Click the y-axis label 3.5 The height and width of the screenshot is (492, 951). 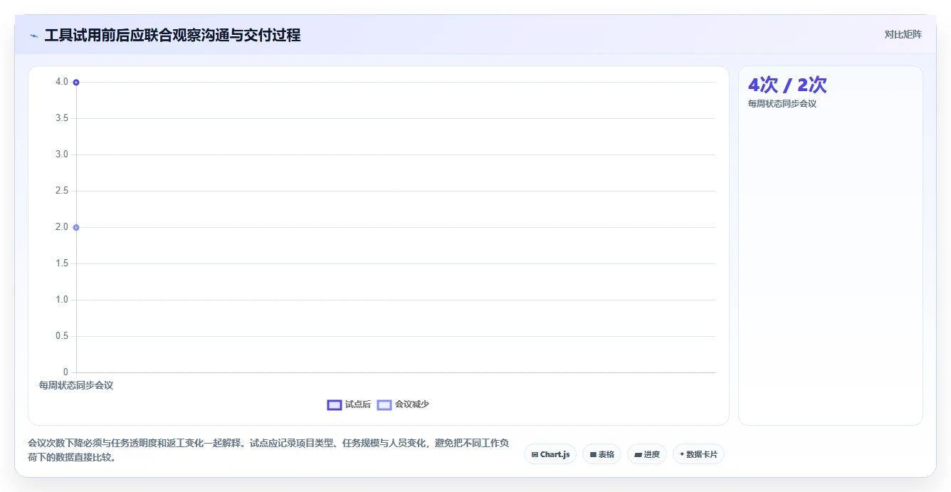[61, 118]
